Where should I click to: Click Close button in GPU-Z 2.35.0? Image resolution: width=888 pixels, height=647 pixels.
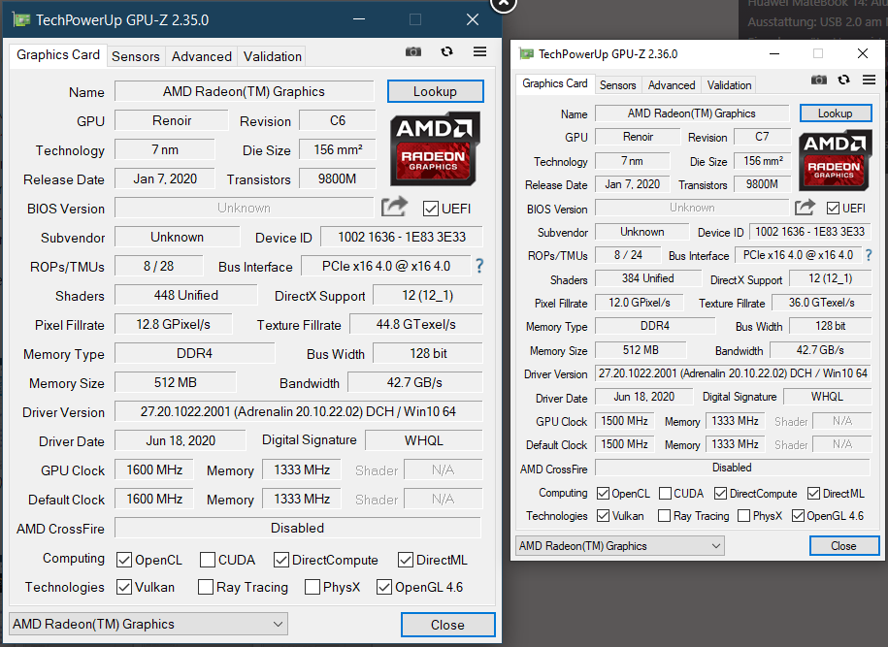447,625
